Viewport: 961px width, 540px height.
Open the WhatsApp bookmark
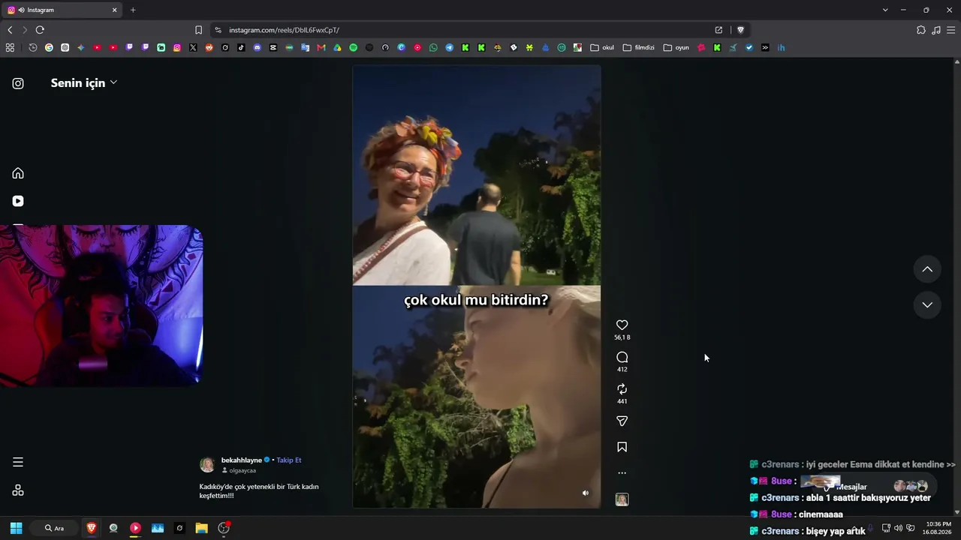[x=433, y=47]
